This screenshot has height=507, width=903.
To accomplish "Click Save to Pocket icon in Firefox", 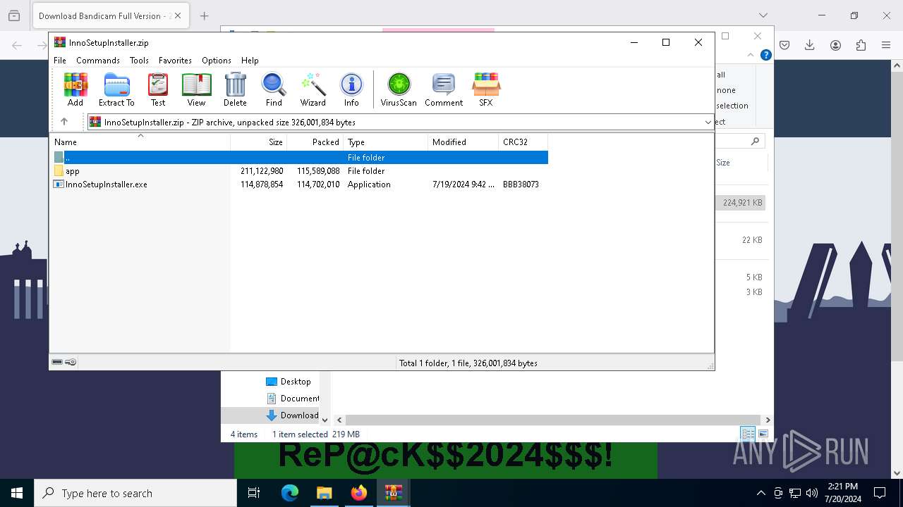I will click(x=784, y=45).
